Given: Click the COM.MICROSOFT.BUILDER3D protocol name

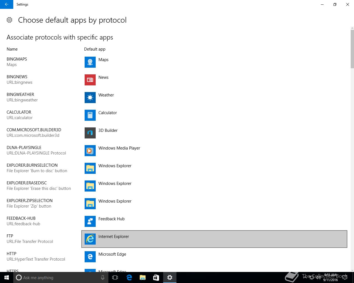Looking at the screenshot, I should point(34,130).
